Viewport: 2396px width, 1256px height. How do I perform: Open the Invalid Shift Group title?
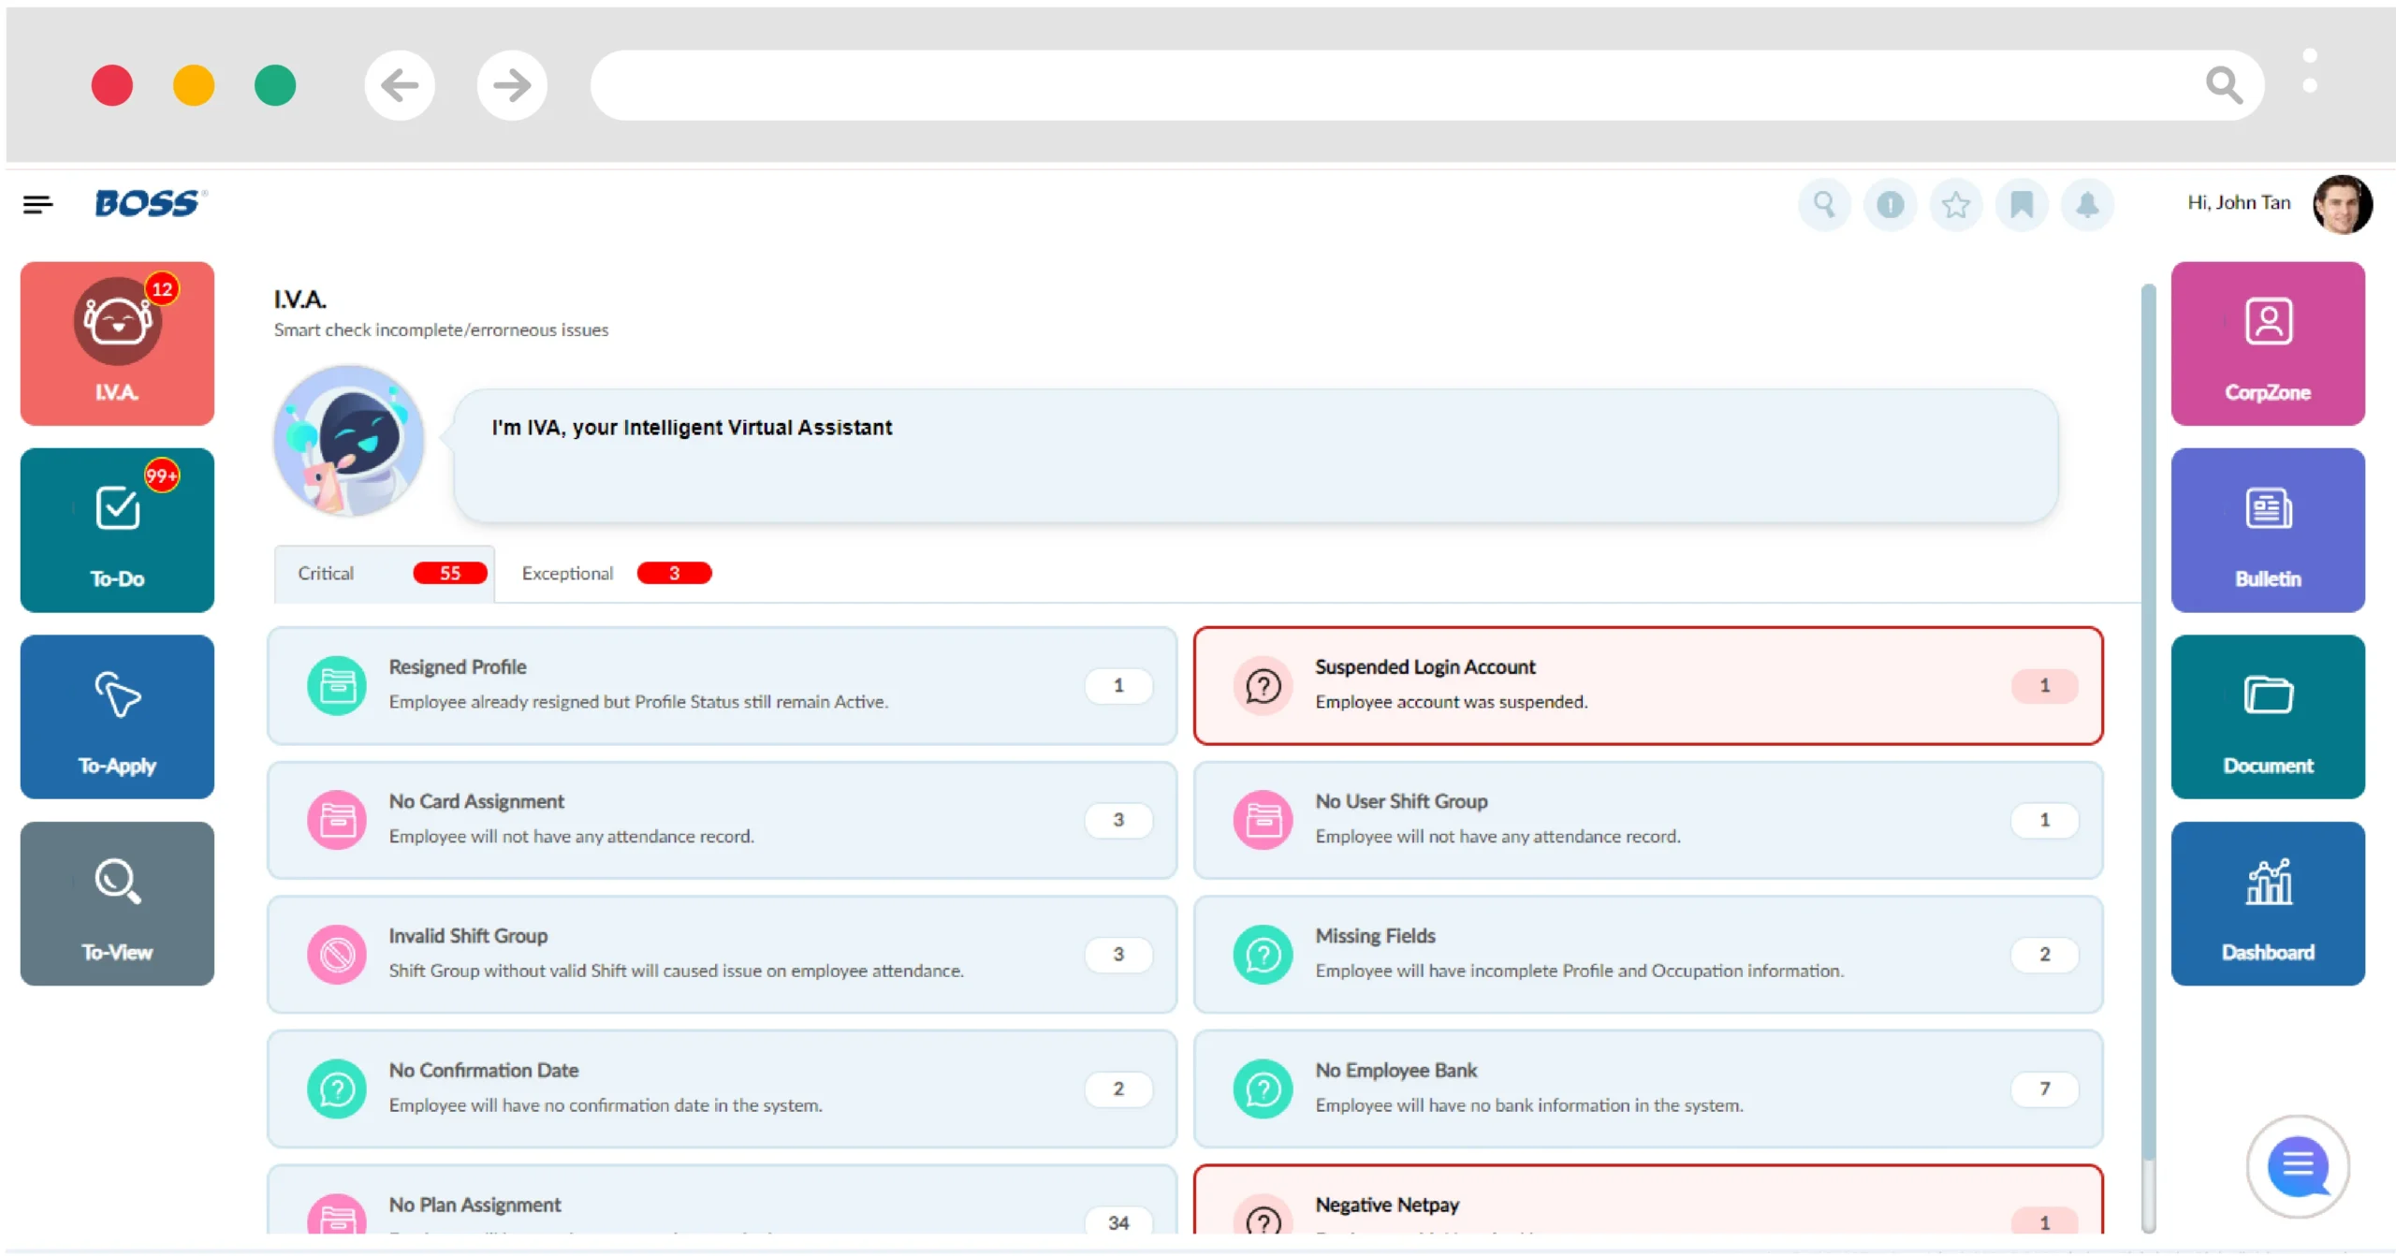(468, 936)
